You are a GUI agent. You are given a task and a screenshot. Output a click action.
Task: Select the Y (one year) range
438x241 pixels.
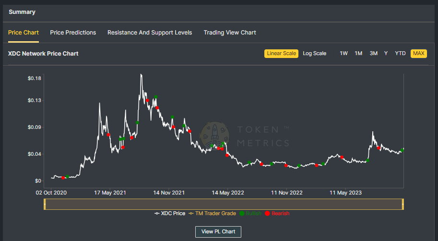pyautogui.click(x=386, y=53)
